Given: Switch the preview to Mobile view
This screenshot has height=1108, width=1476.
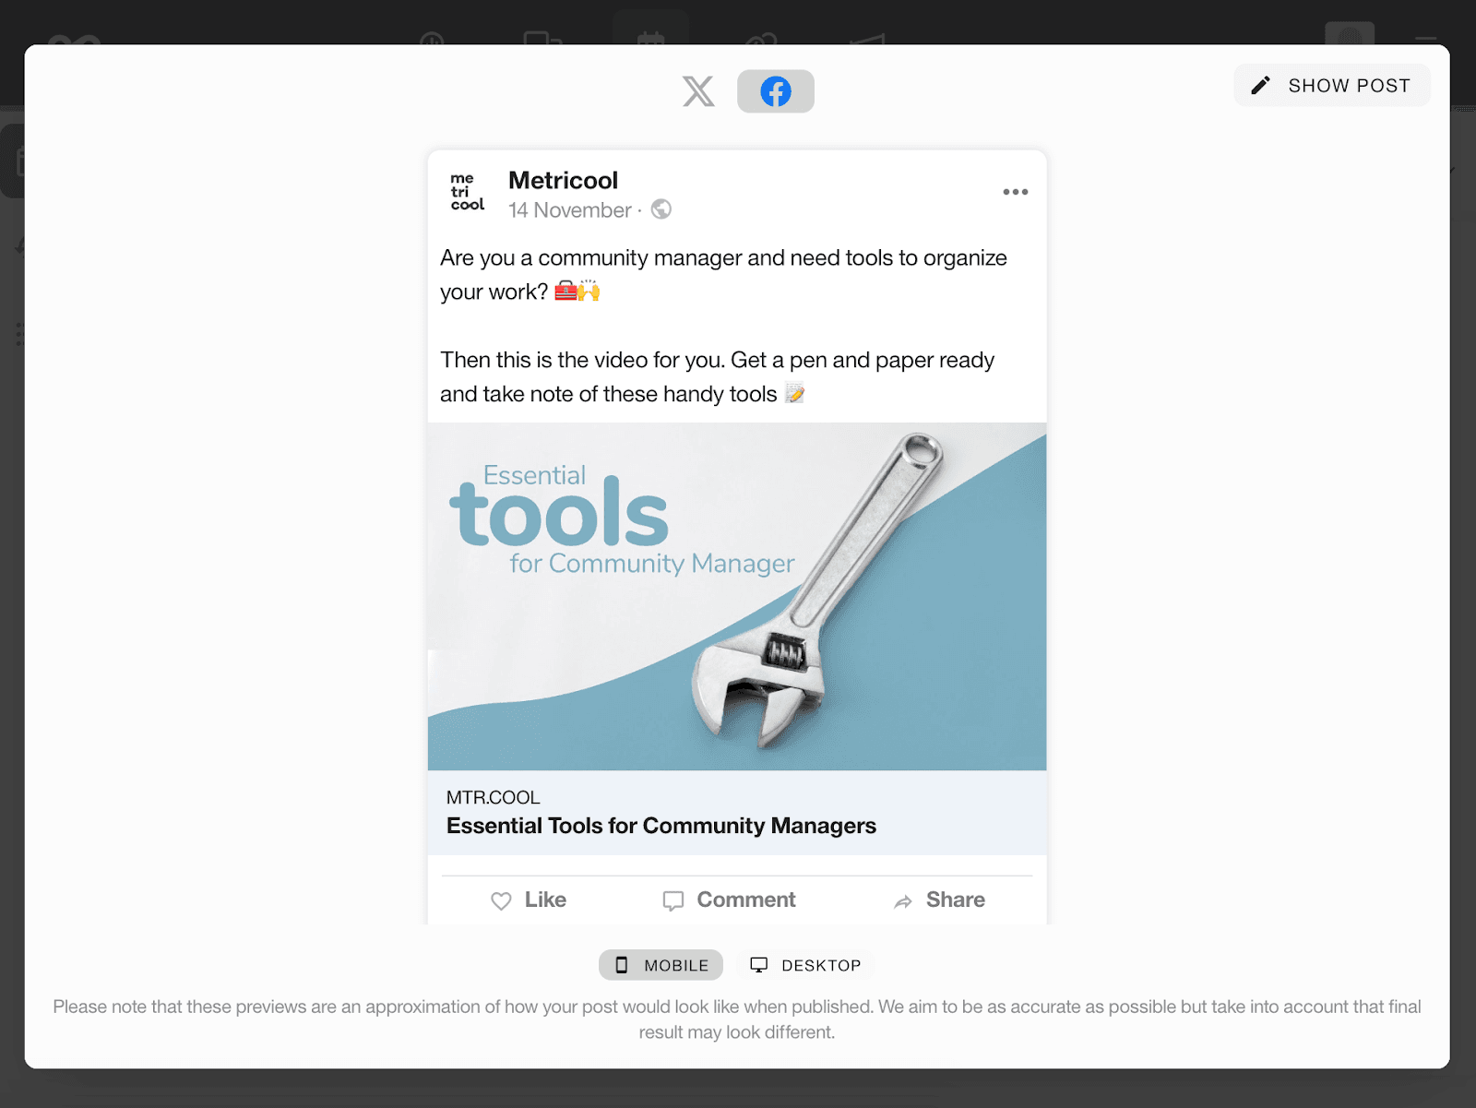Looking at the screenshot, I should click(x=661, y=964).
